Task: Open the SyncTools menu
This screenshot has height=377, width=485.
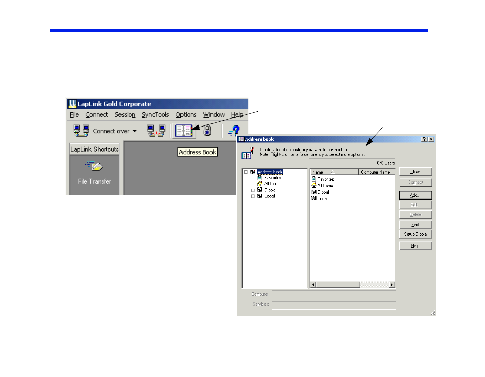Action: (x=155, y=115)
